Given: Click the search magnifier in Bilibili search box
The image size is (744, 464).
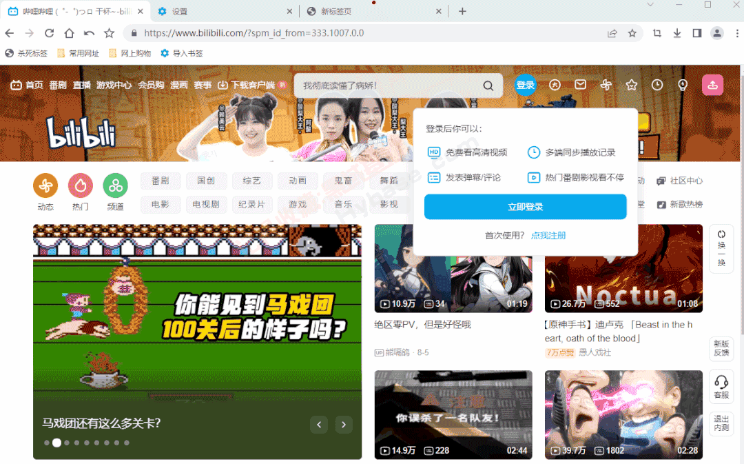Looking at the screenshot, I should click(x=488, y=86).
